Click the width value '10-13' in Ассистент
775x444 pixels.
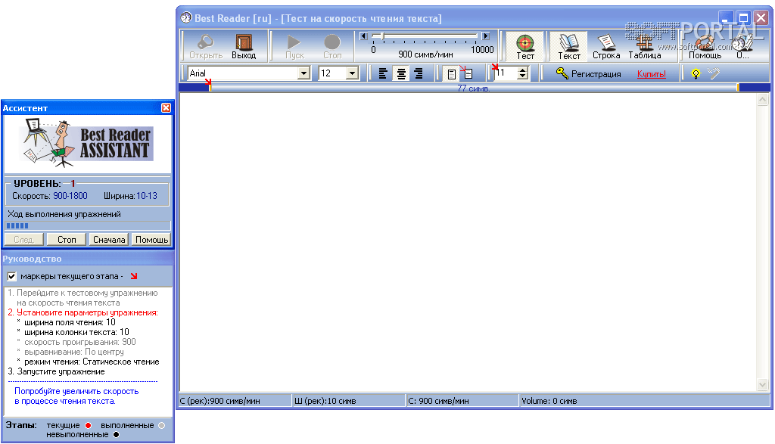pyautogui.click(x=147, y=196)
